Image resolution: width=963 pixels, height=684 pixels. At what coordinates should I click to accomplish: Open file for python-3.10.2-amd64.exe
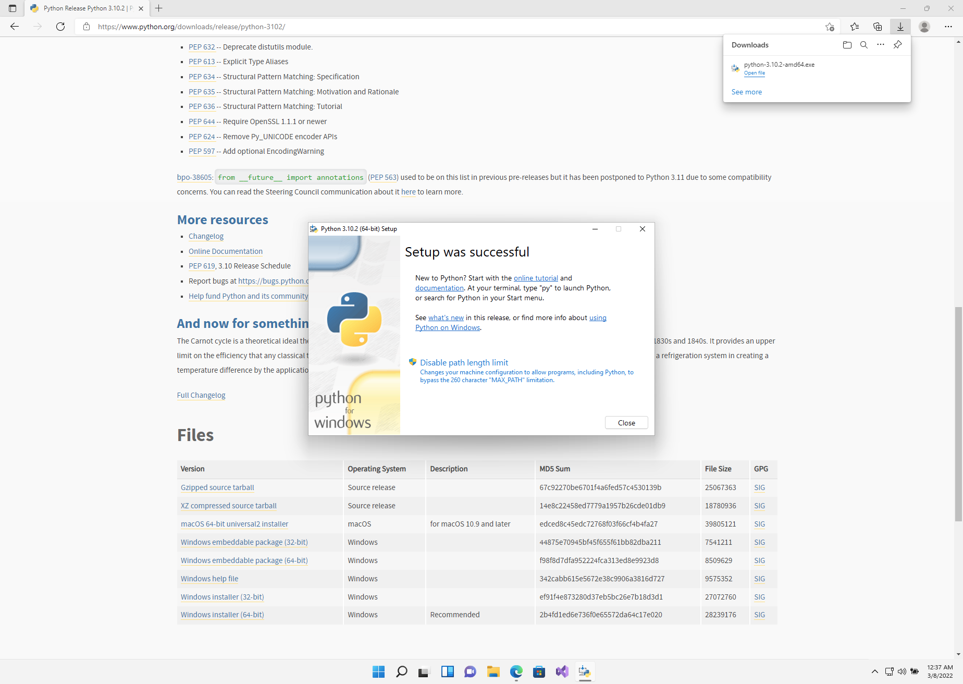coord(755,73)
